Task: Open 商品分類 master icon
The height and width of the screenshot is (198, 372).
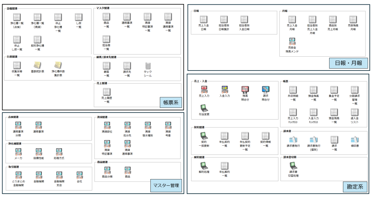Action: (x=107, y=170)
